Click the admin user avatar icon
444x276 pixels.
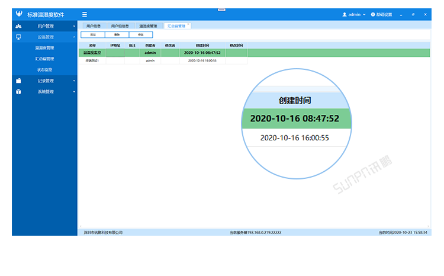click(345, 14)
